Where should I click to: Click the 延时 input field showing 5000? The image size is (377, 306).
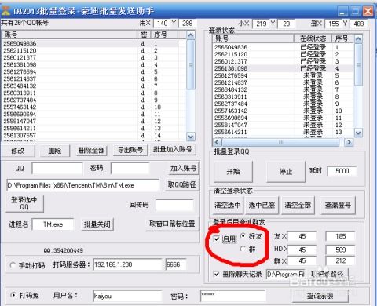click(x=342, y=171)
